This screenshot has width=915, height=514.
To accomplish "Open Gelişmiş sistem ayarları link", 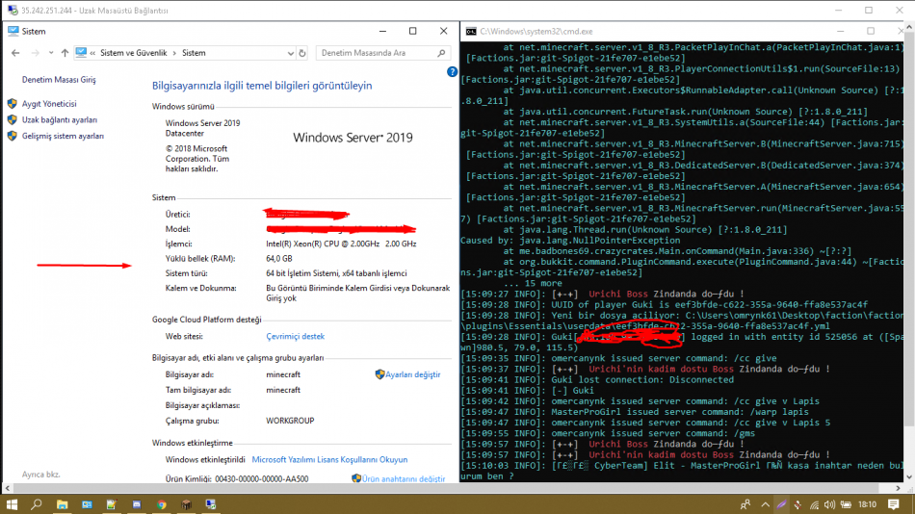I will pos(63,136).
